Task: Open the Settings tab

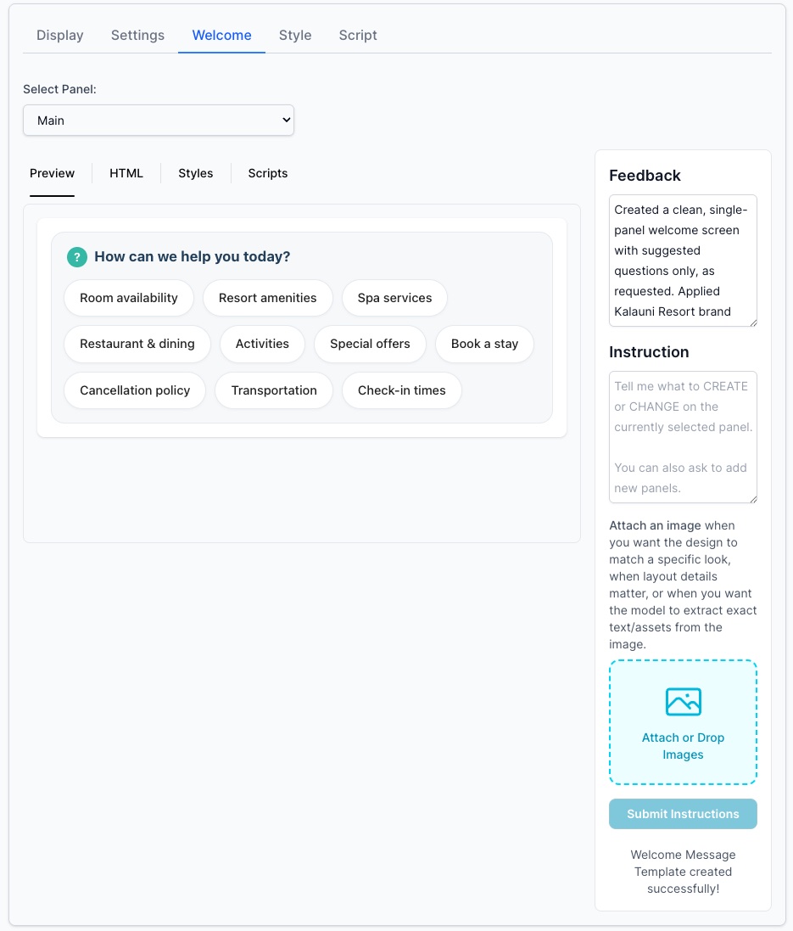Action: pyautogui.click(x=137, y=35)
